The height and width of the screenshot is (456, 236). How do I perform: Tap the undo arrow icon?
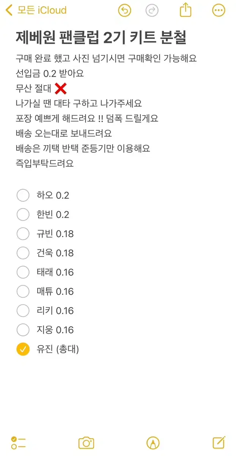(x=125, y=10)
